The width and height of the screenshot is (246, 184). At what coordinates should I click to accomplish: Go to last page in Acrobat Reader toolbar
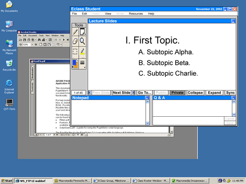(68, 40)
